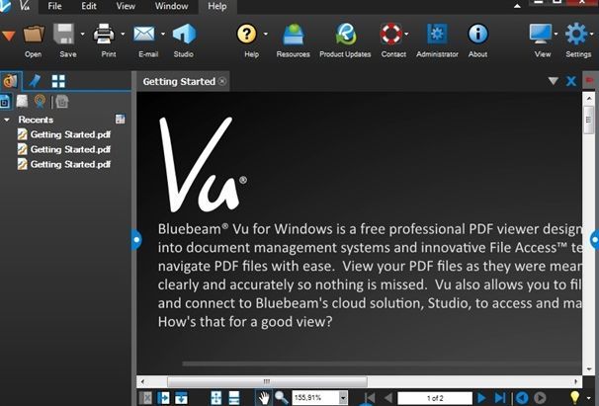Click the white page icon in the panel toolbar
The width and height of the screenshot is (599, 406).
click(22, 101)
